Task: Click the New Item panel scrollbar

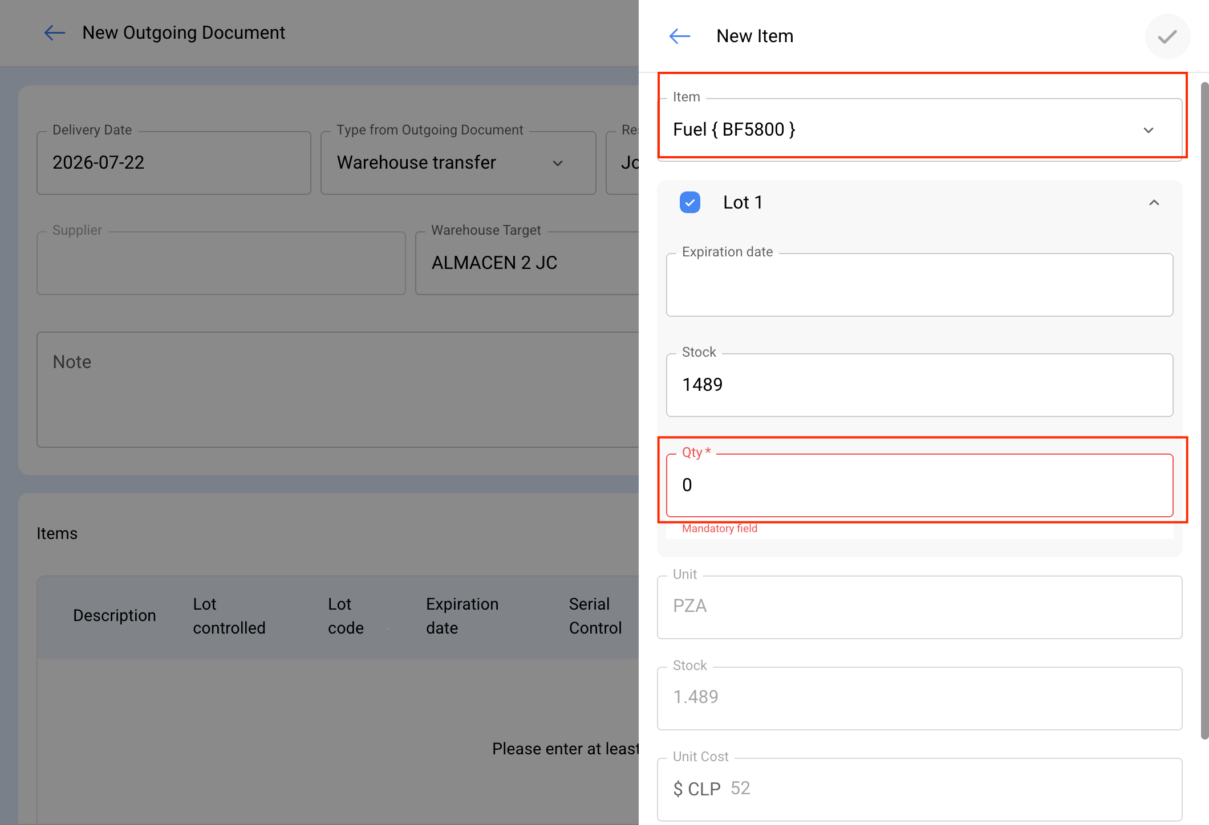Action: coord(1204,410)
